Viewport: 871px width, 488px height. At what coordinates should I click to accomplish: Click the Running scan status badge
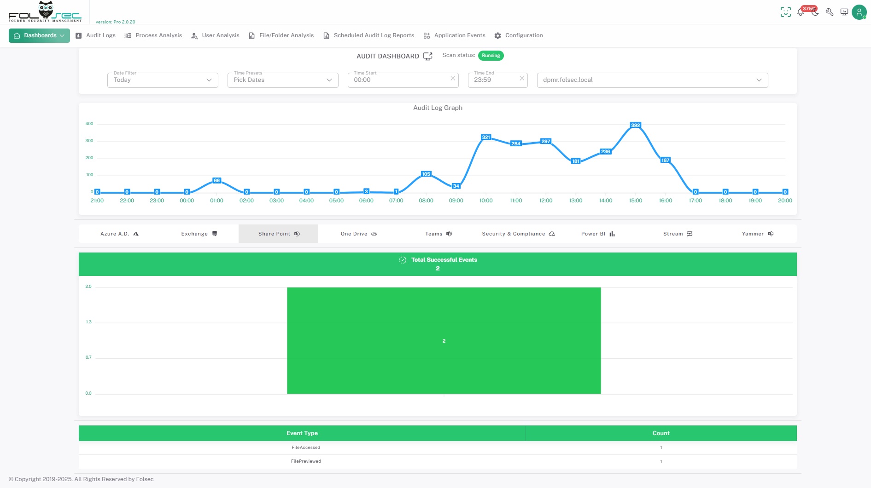point(491,56)
